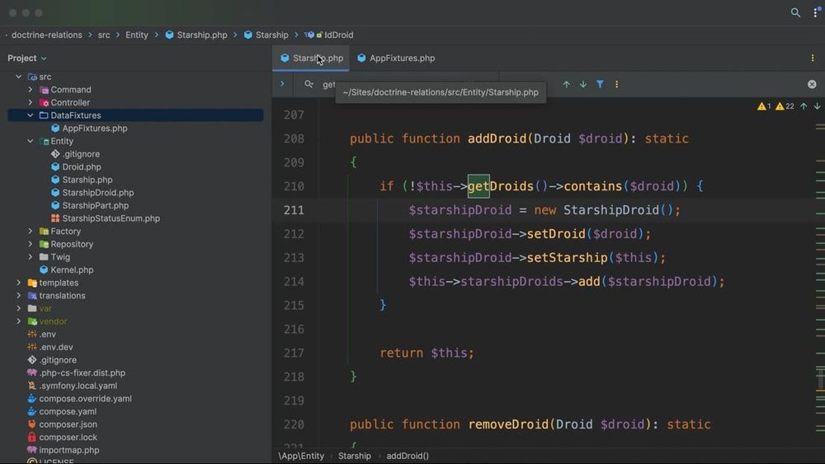Open composer.json file
The height and width of the screenshot is (464, 825).
pos(68,424)
